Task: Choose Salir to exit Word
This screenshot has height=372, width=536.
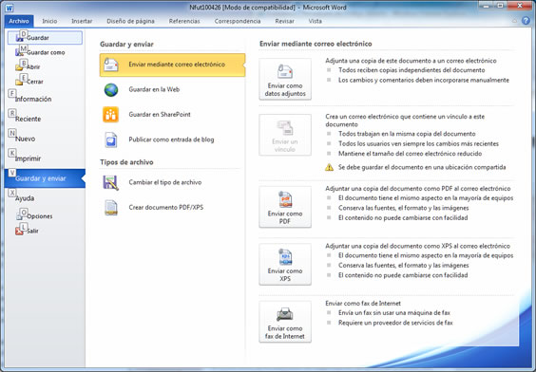Action: [45, 231]
